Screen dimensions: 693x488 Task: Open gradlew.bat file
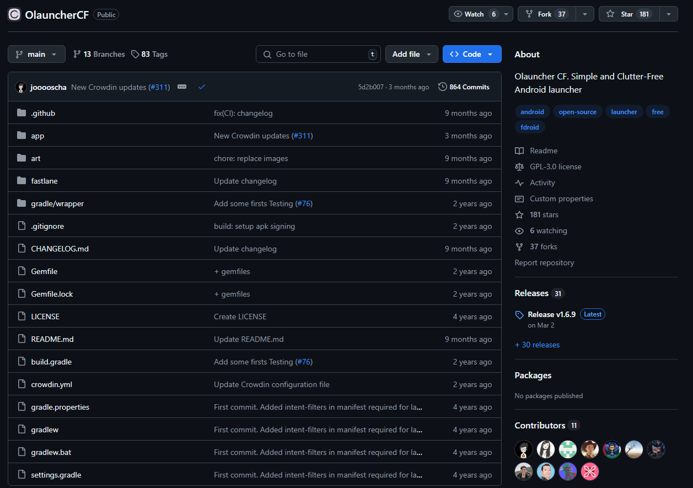pyautogui.click(x=51, y=452)
